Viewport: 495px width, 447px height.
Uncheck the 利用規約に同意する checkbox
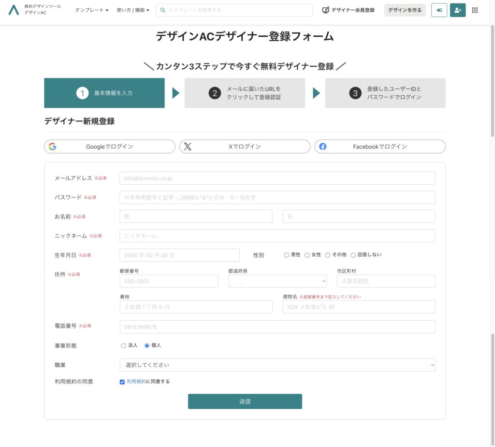pyautogui.click(x=122, y=382)
